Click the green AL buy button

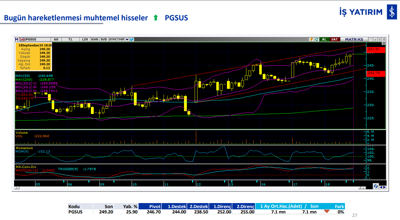(x=324, y=39)
